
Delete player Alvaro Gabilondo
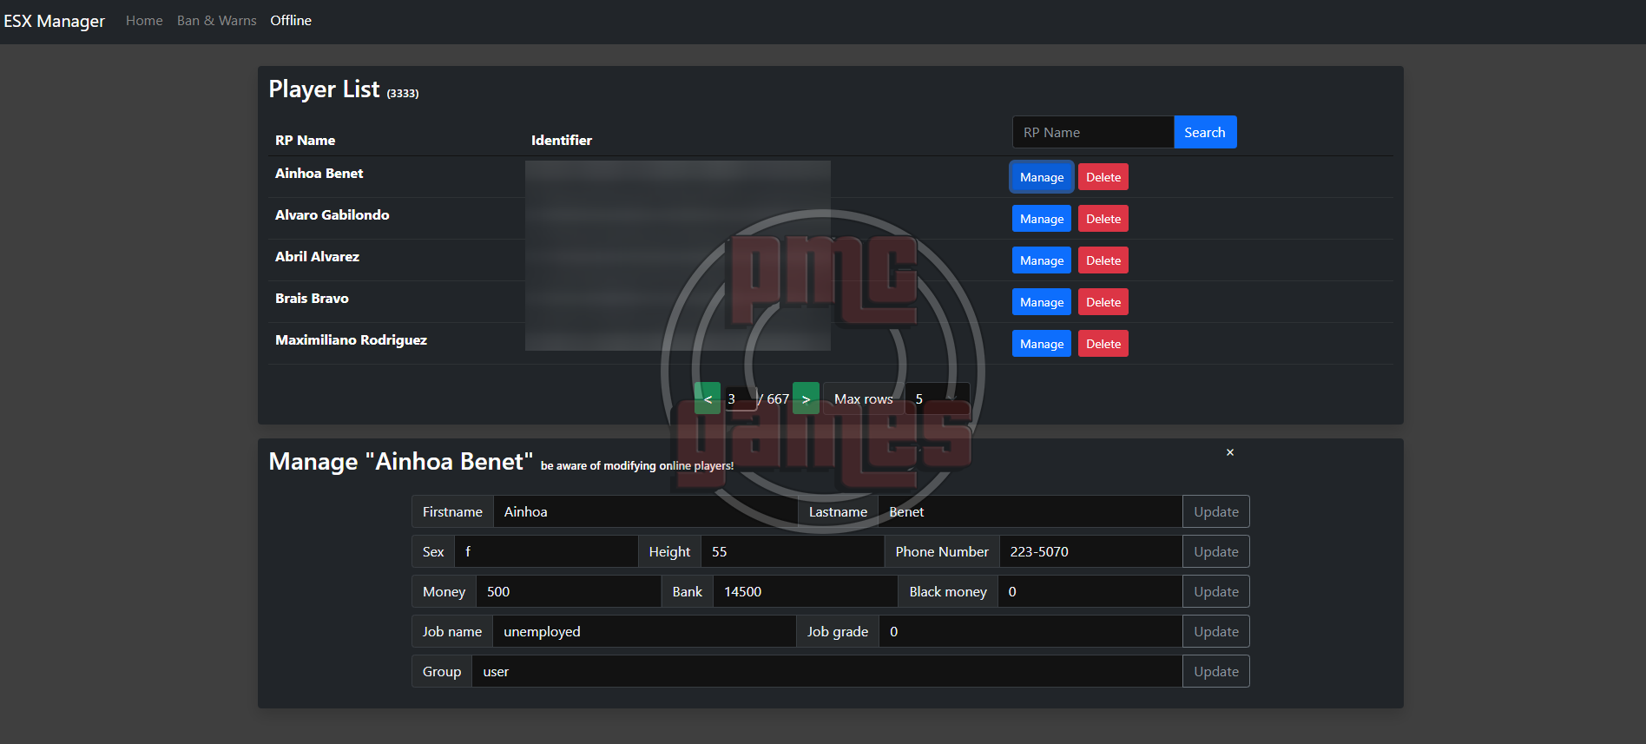tap(1103, 219)
